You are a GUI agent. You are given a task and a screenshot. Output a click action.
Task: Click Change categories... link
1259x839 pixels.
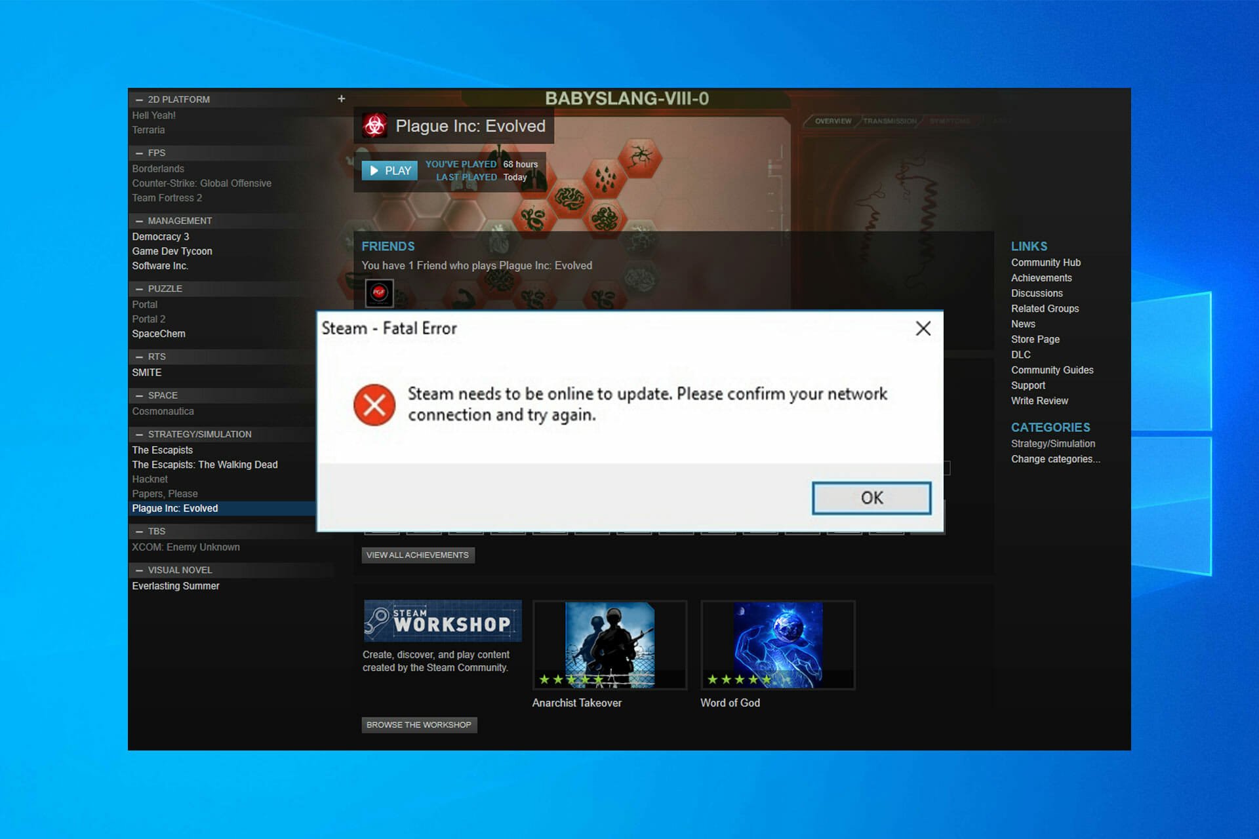pos(1056,459)
